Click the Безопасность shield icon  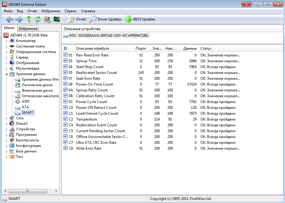[12, 140]
